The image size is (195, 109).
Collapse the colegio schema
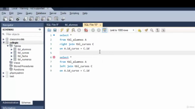(4, 43)
